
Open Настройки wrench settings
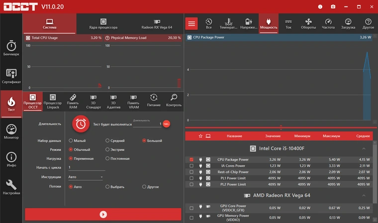point(11,187)
